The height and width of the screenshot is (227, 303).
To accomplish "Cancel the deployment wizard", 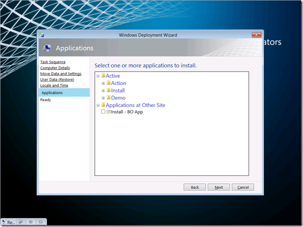I will (243, 187).
